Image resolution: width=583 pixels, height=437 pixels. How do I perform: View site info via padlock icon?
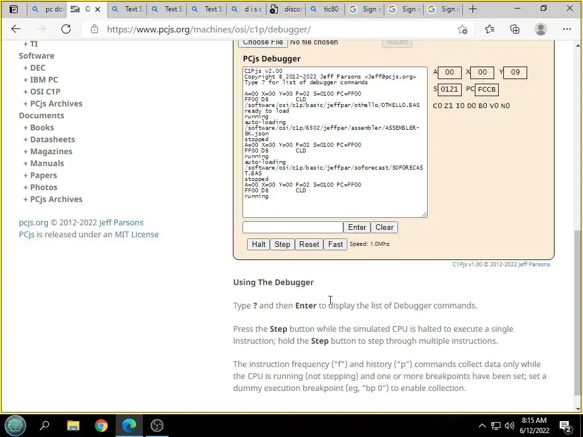pyautogui.click(x=95, y=29)
